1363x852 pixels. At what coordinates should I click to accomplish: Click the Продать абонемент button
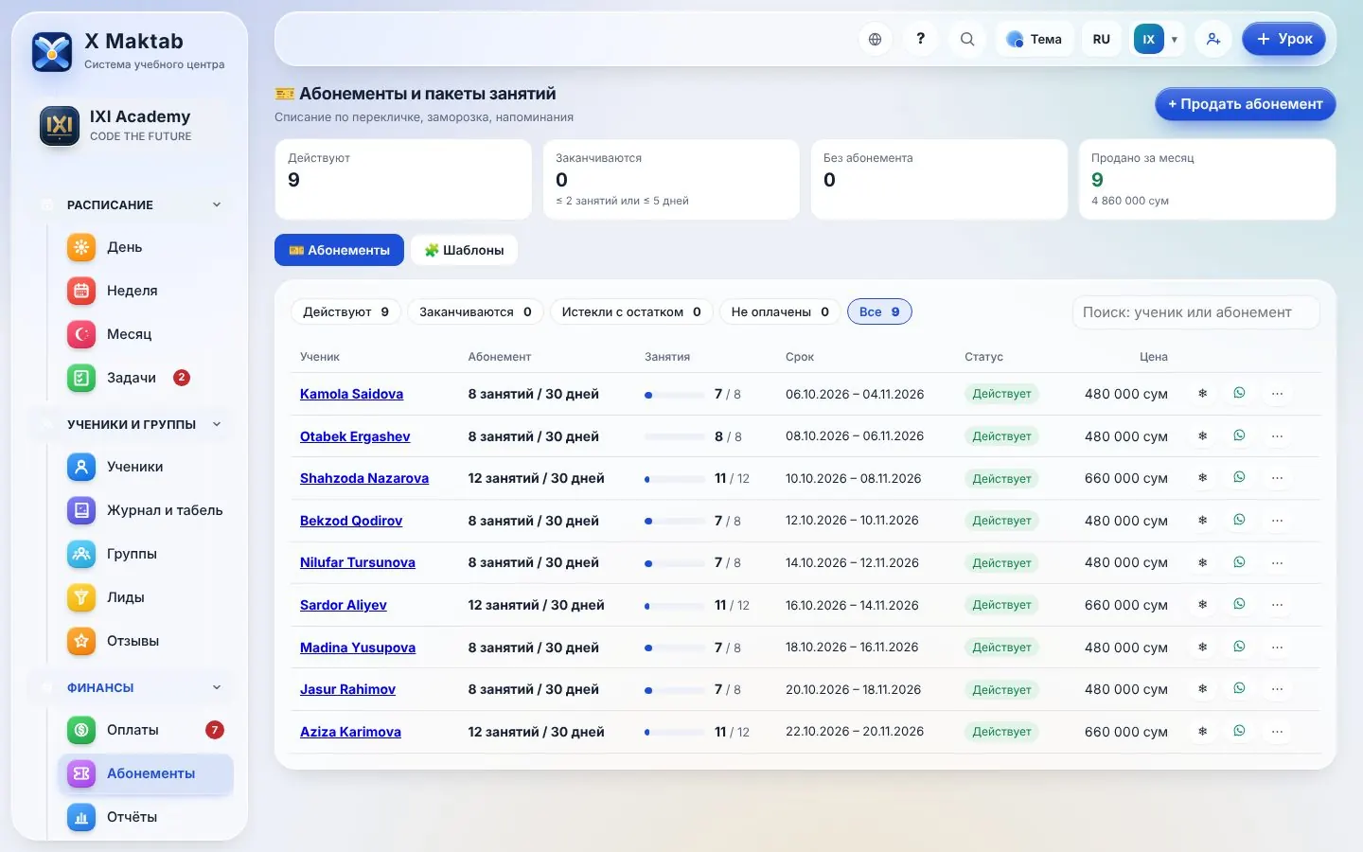(x=1245, y=104)
